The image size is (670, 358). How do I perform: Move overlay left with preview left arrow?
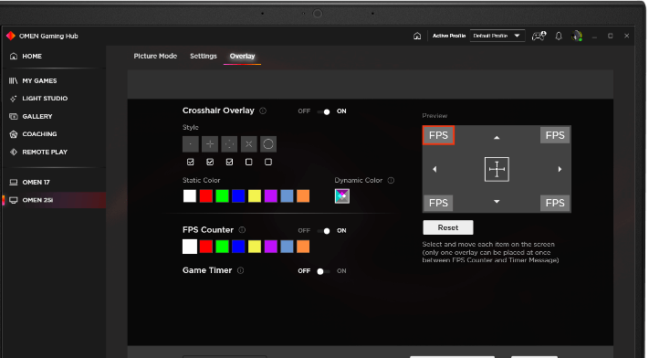coord(434,169)
